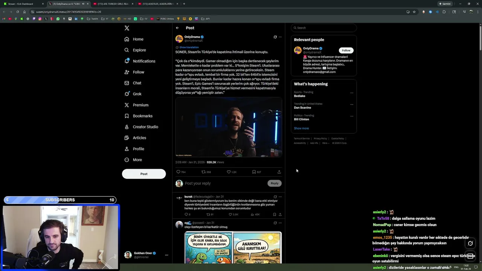Open the Twitch bookmarks folder

92,19
